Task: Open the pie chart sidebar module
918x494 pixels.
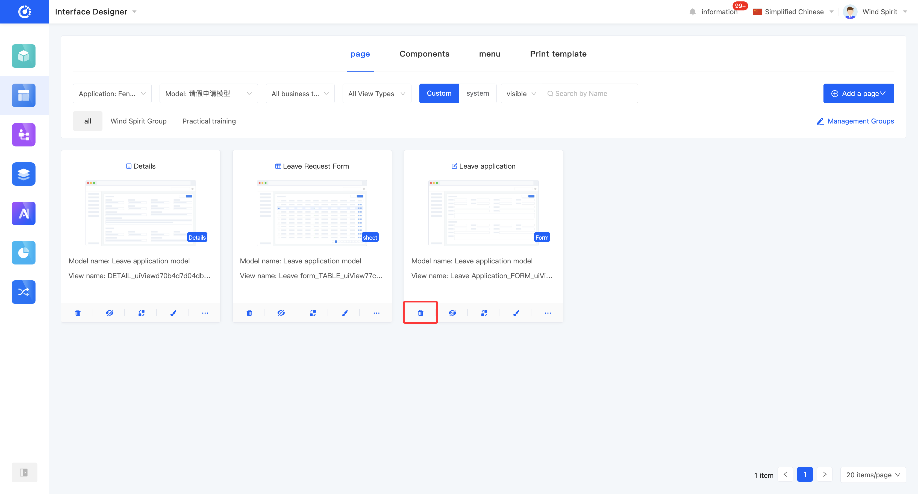Action: (x=23, y=253)
